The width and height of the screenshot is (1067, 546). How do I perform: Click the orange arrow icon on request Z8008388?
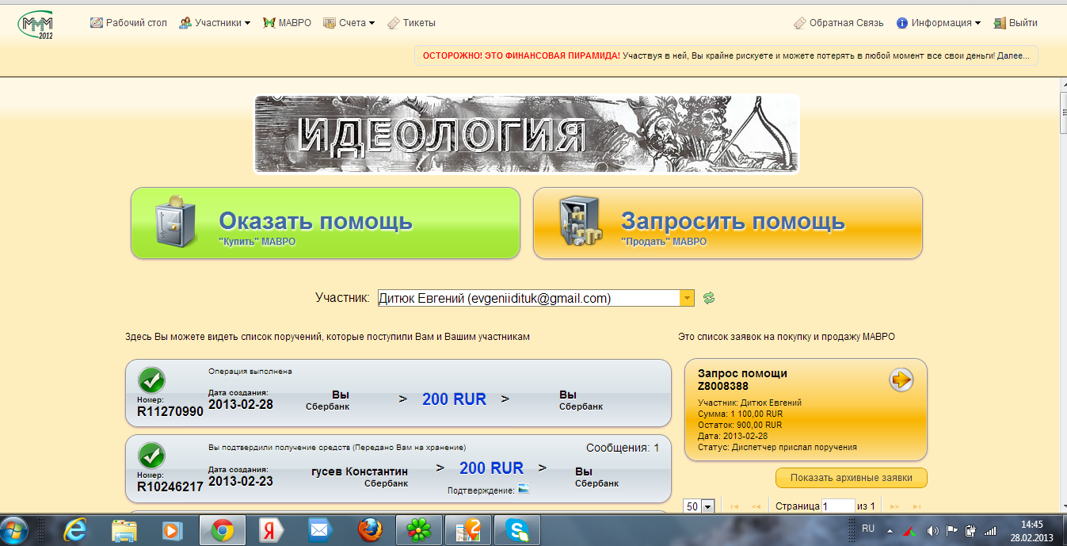(901, 380)
